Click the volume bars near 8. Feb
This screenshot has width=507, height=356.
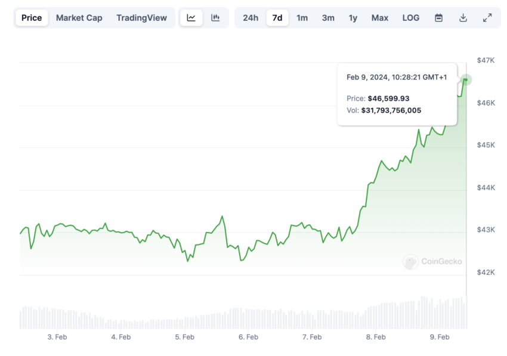[376, 317]
